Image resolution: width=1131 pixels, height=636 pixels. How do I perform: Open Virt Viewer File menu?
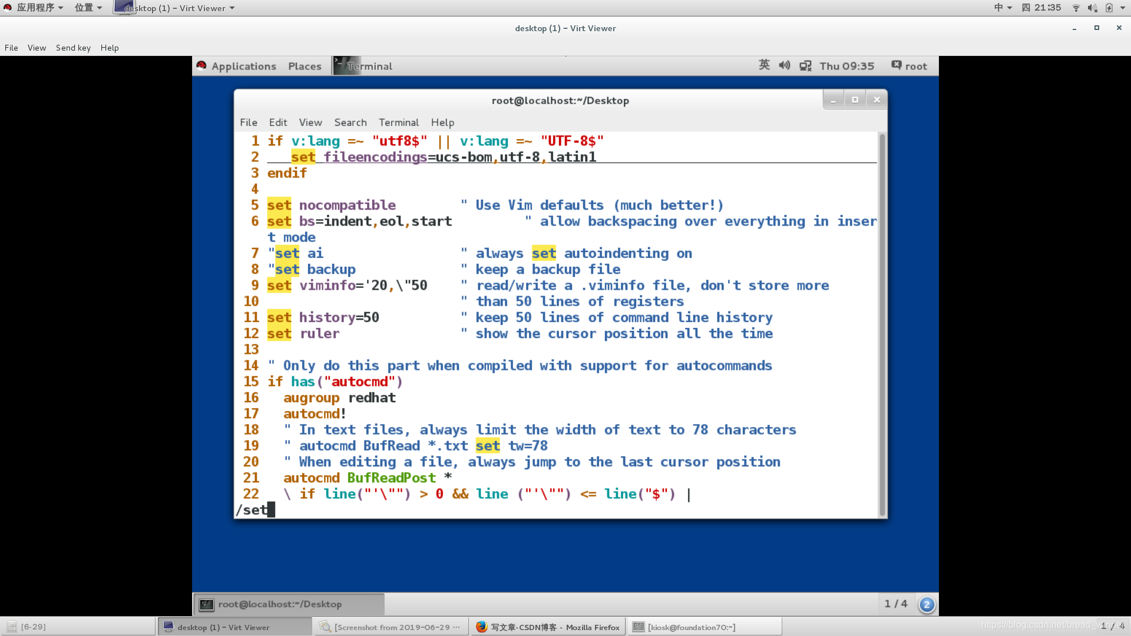pyautogui.click(x=11, y=48)
